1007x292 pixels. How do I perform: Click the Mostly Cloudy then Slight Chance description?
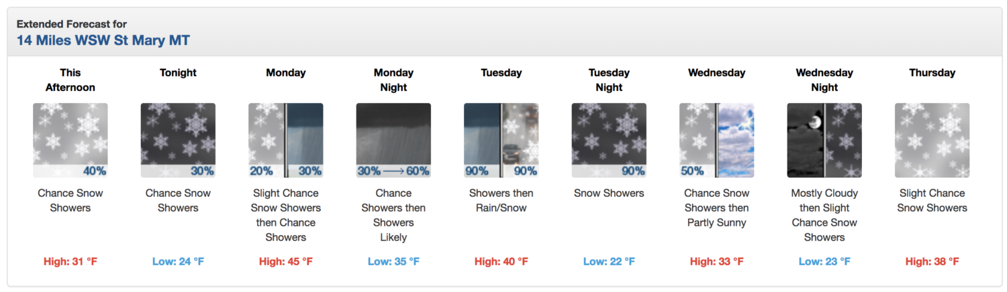click(x=824, y=215)
